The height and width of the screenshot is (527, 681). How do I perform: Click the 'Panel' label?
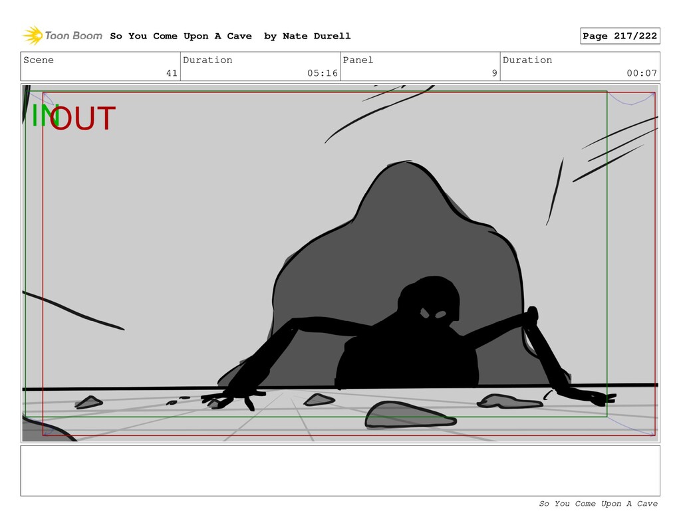pyautogui.click(x=358, y=60)
